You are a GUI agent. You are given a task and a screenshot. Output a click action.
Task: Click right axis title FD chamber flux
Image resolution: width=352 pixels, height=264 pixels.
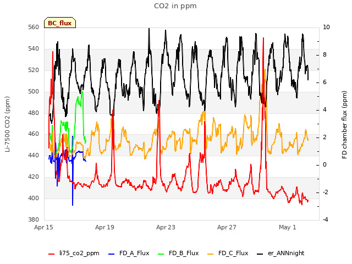coord(344,125)
